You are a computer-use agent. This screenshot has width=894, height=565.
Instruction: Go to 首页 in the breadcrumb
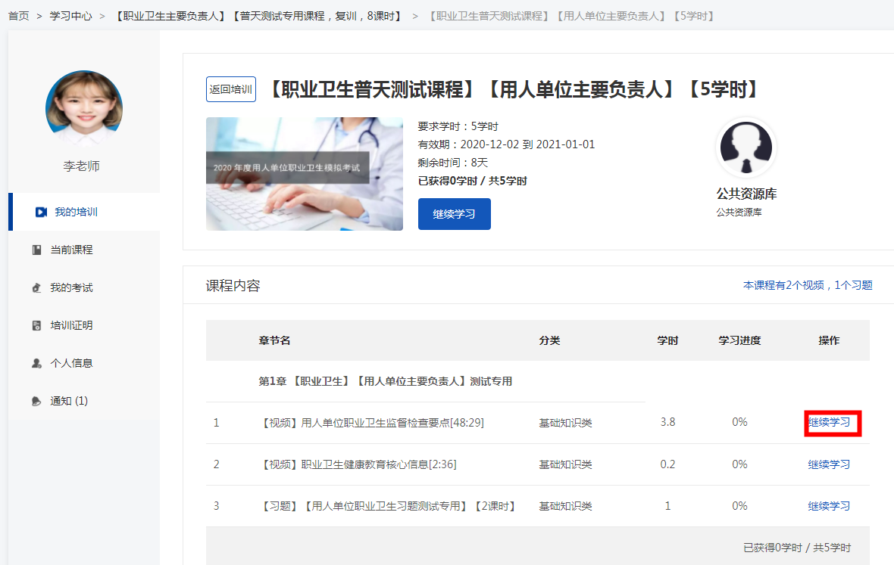point(18,15)
